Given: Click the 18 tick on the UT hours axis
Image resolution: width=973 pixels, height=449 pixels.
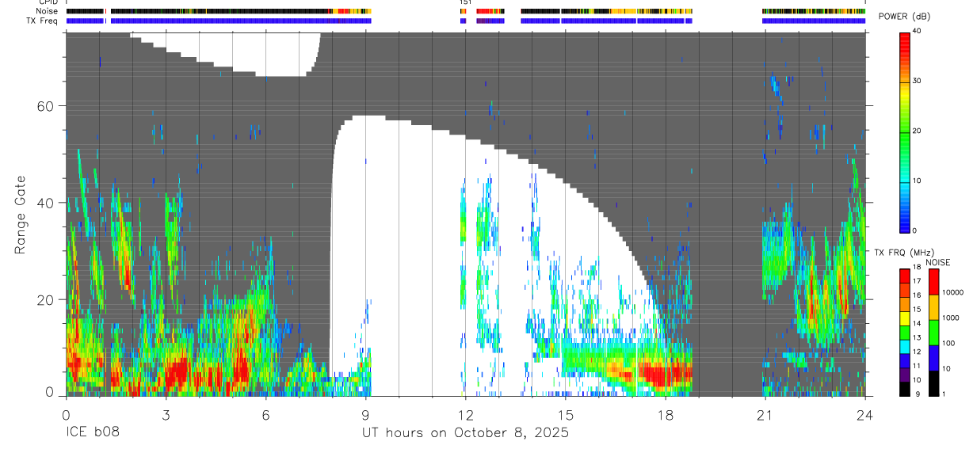Looking at the screenshot, I should (665, 414).
